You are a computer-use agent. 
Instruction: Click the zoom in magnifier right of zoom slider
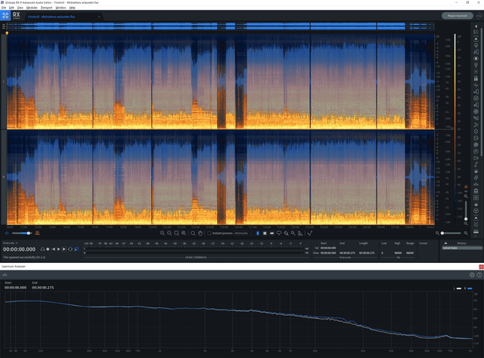point(466,233)
